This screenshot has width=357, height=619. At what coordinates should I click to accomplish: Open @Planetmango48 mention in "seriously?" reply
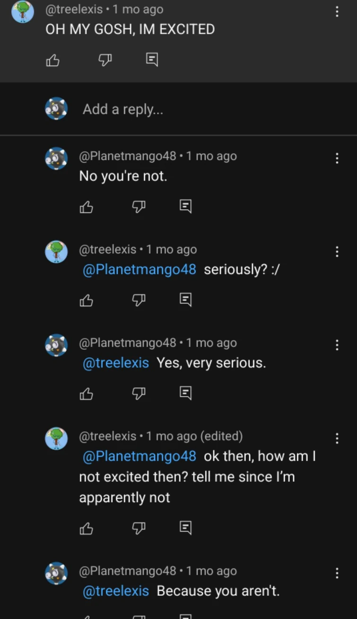click(x=139, y=269)
